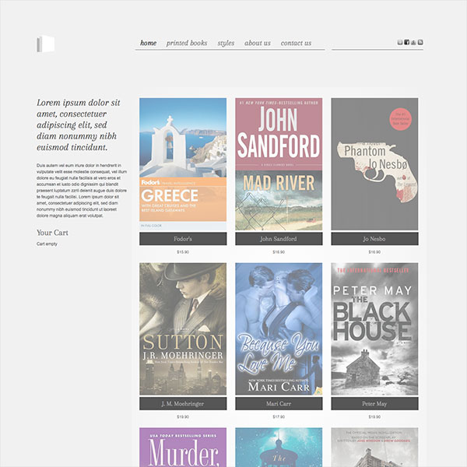
Task: Click the Peter May title button
Action: (x=374, y=403)
